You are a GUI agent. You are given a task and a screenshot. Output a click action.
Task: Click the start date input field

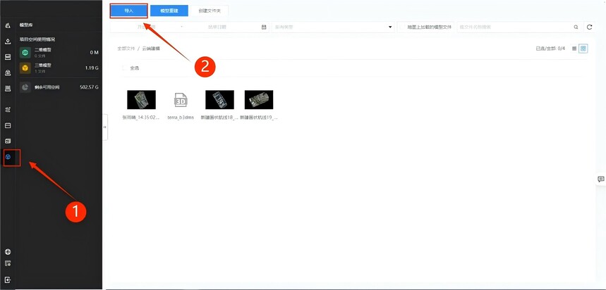click(147, 27)
